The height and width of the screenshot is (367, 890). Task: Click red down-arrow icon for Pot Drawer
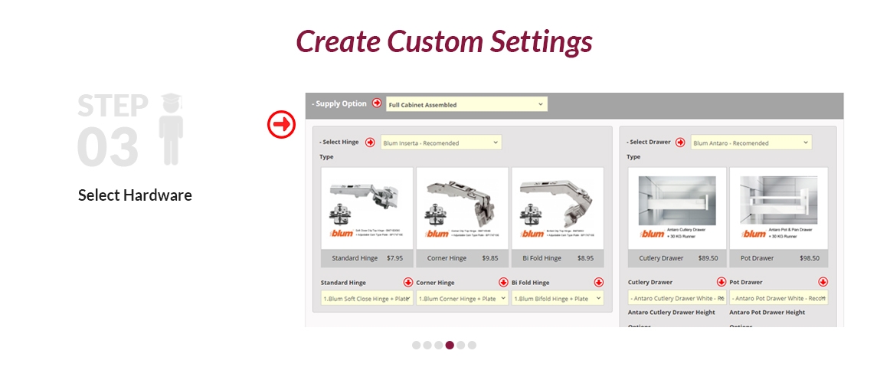click(823, 282)
